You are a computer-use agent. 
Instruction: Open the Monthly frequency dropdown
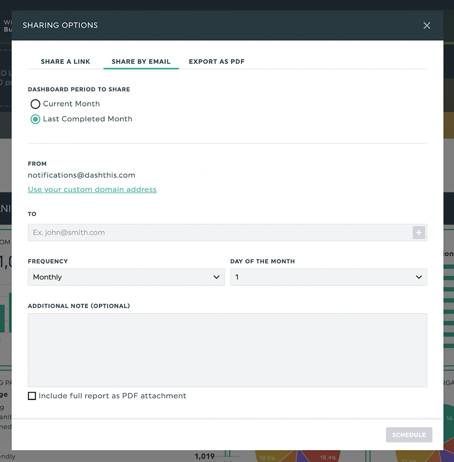coord(126,277)
